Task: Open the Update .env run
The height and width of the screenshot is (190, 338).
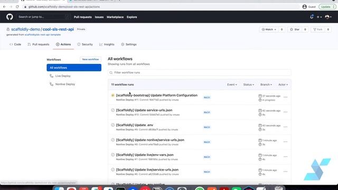Action: point(135,125)
